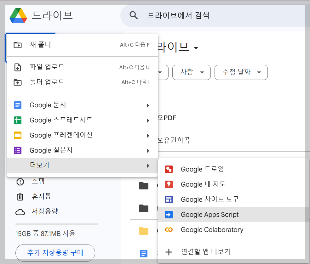310x264 pixels.
Task: Expand the Google 프레젠테이션 submenu arrow
Action: tap(148, 136)
